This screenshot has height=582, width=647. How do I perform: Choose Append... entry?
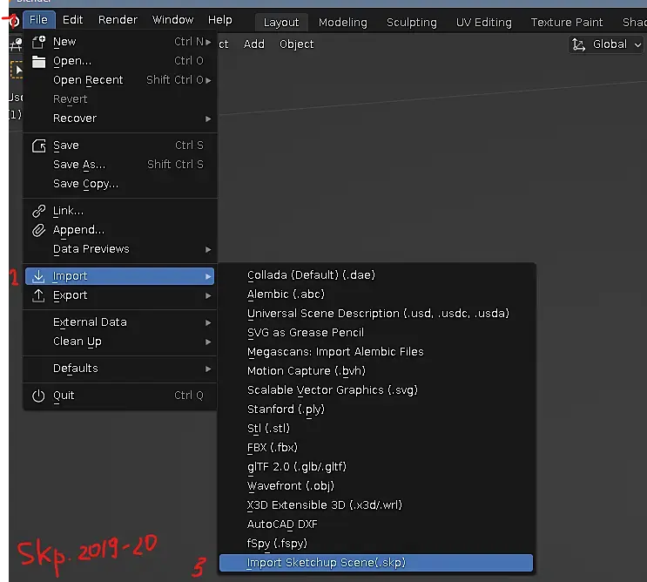120,230
